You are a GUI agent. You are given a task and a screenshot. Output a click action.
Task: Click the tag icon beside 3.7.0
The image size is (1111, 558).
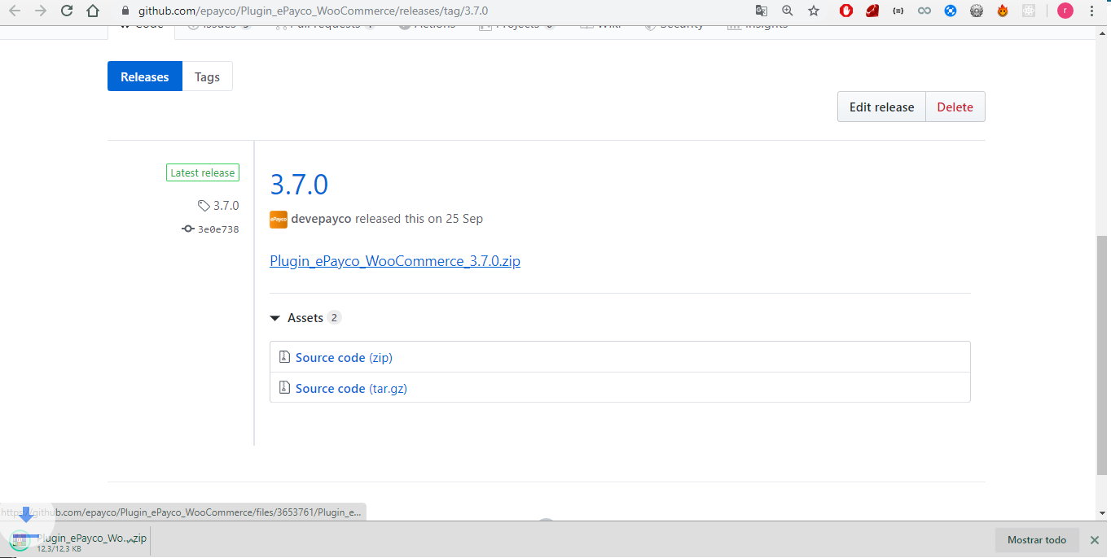pos(204,206)
